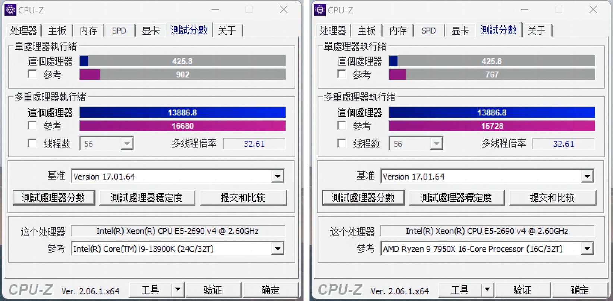This screenshot has width=613, height=301.
Task: Click Xeon E5-2690 v4 field in left window
Action: click(x=178, y=231)
